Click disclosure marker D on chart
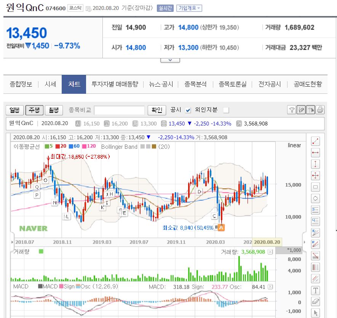The height and width of the screenshot is (318, 337). coord(199,191)
